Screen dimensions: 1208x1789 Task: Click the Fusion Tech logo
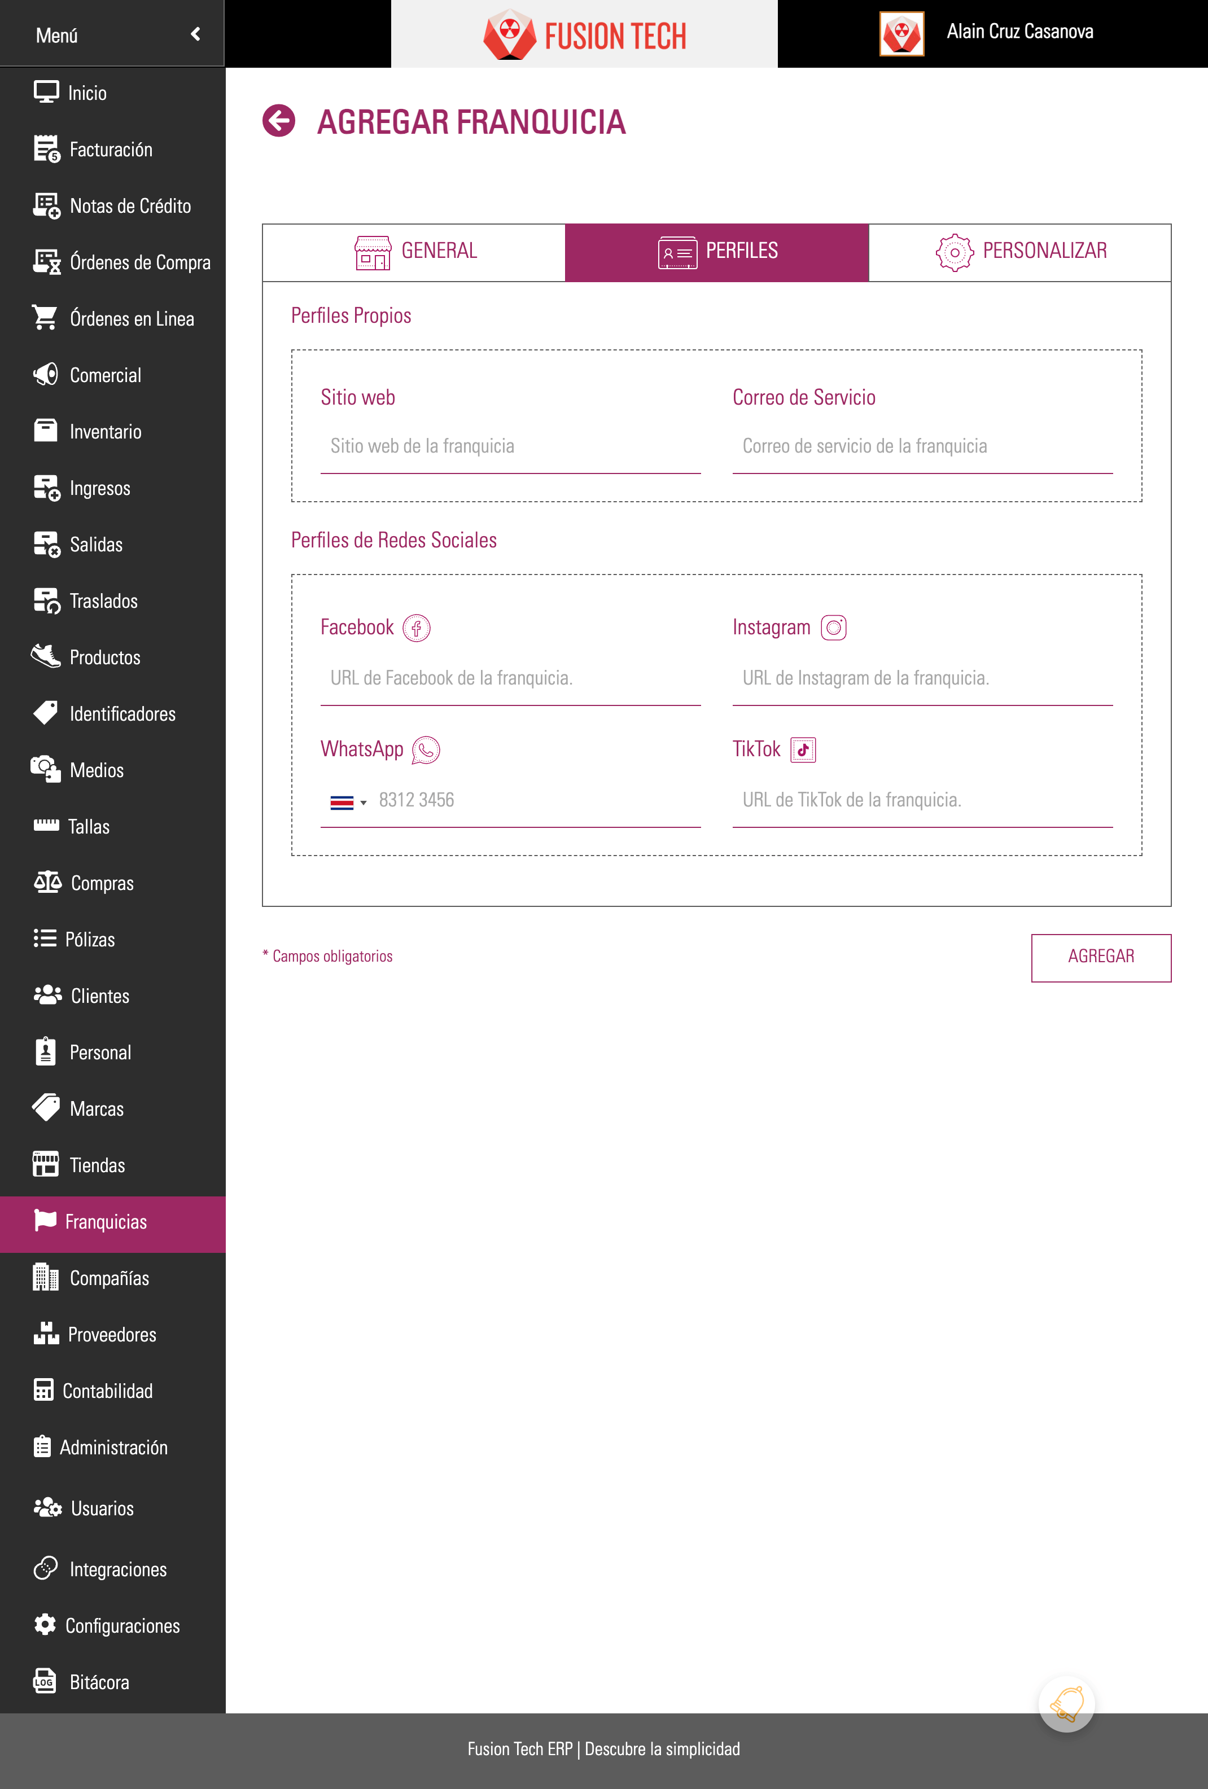[x=584, y=34]
